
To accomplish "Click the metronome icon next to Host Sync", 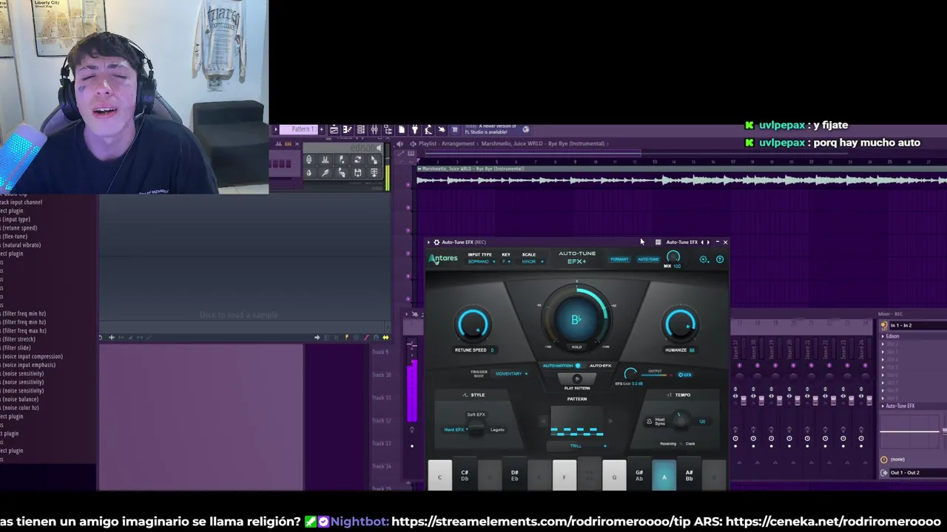I will click(x=649, y=421).
